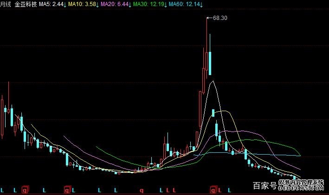The image size is (329, 195).
Task: Expand the MA30 green indicator settings
Action: pos(148,4)
